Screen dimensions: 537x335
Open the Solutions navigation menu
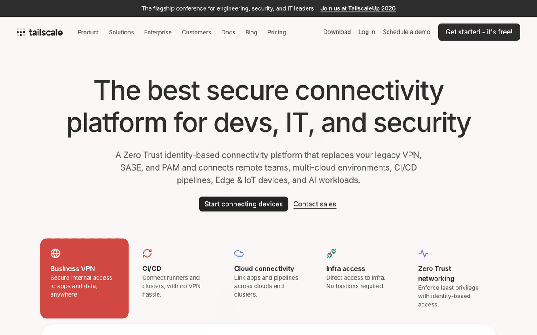click(x=121, y=32)
